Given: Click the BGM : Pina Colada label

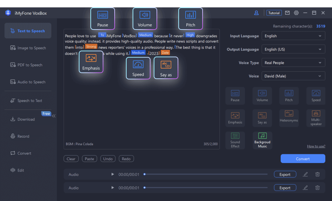Looking at the screenshot, I should click(79, 144).
